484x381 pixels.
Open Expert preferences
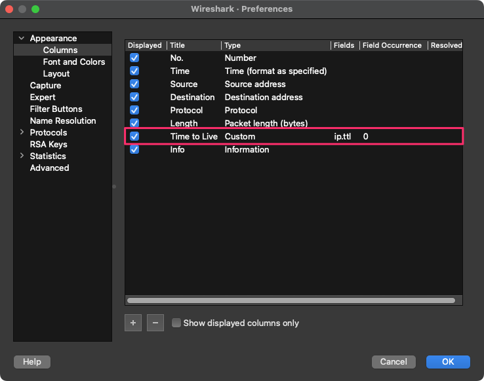pos(43,97)
